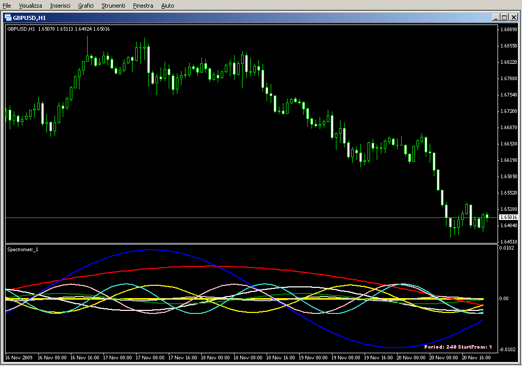Click price level 1.64510 on scale
Image resolution: width=522 pixels, height=366 pixels.
pyautogui.click(x=509, y=241)
